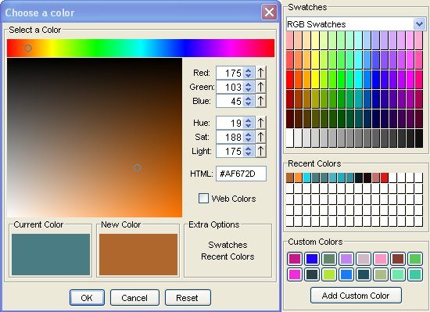Pick the red swatch in Recent Colors
430x312 pixels.
[385, 178]
